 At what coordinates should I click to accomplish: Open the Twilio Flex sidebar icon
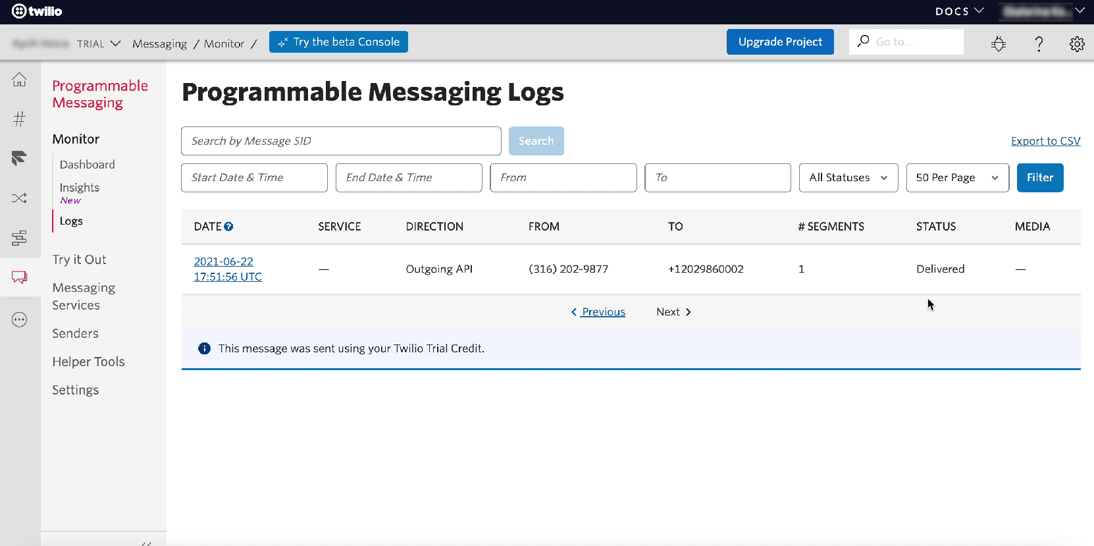coord(20,158)
